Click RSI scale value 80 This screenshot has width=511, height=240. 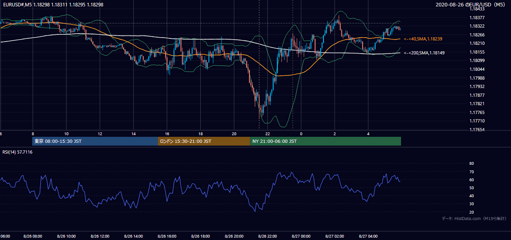tap(471, 164)
